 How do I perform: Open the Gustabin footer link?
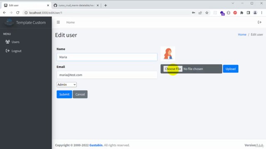click(96, 145)
